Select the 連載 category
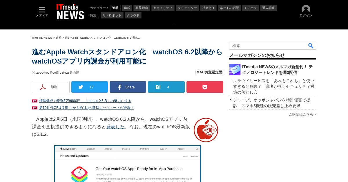This screenshot has width=348, height=182. (127, 8)
